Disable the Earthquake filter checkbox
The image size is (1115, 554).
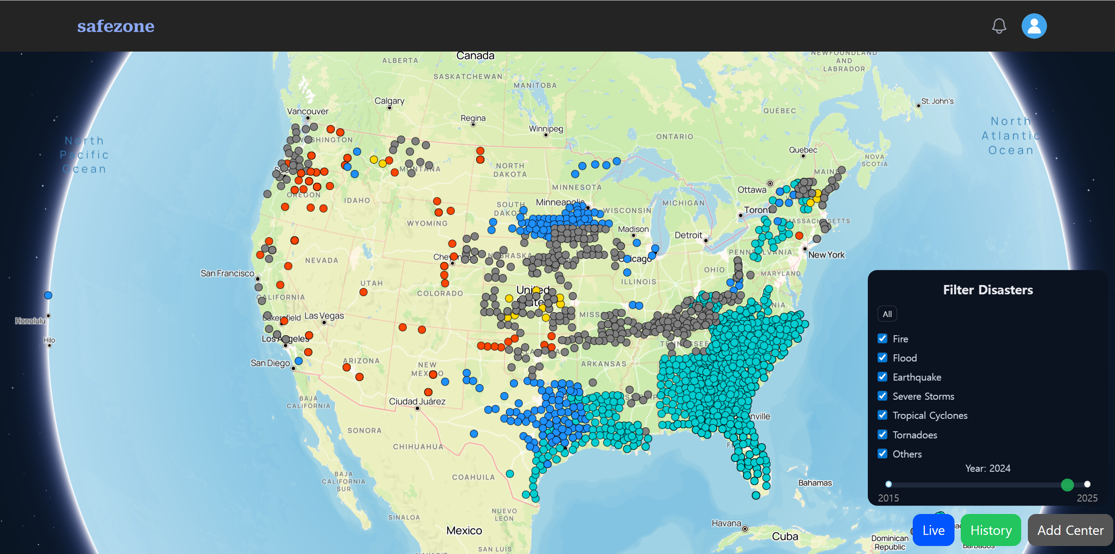(882, 377)
